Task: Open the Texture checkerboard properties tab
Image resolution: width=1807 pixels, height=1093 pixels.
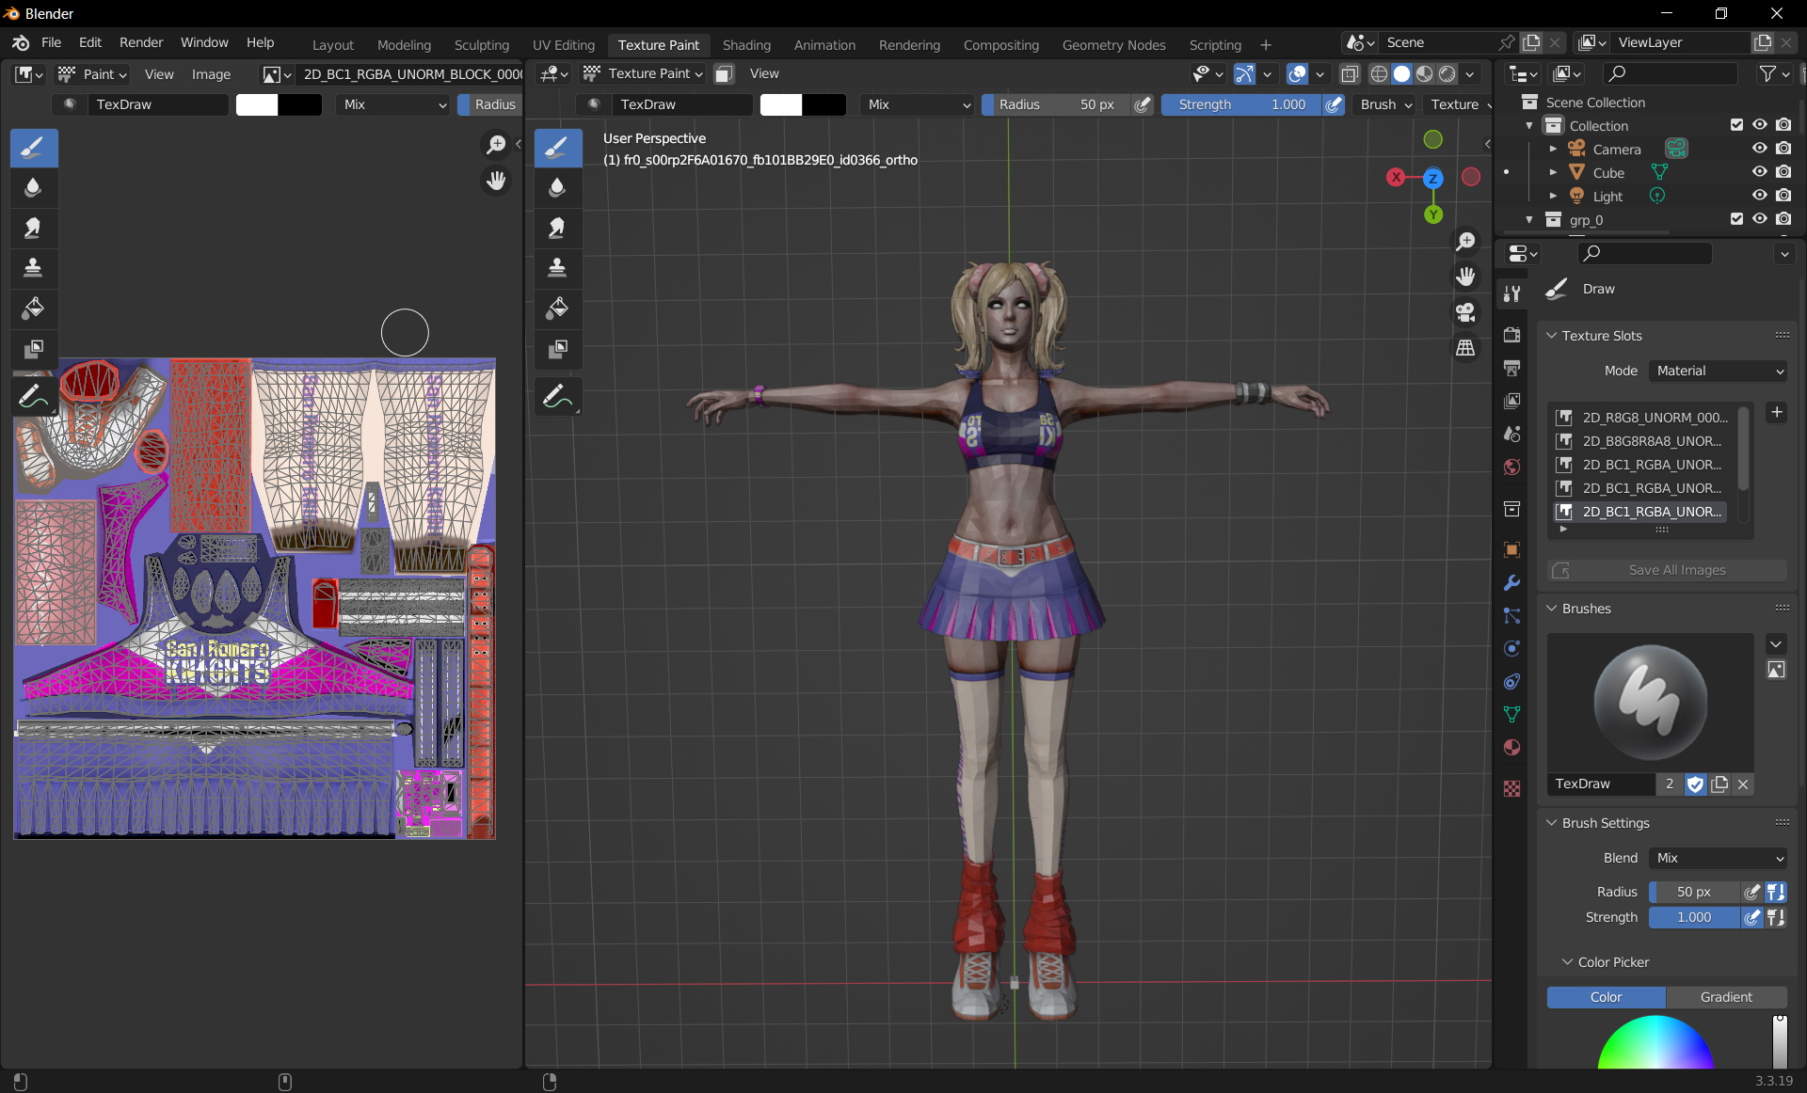Action: click(1512, 789)
